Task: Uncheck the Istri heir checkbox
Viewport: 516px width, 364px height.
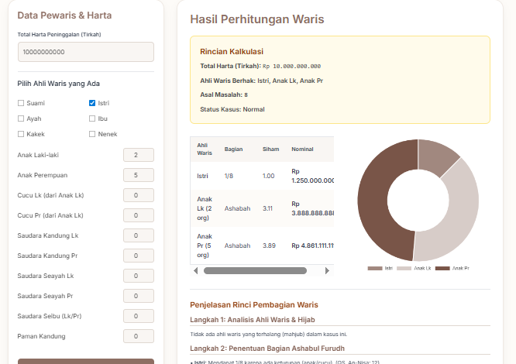Action: pyautogui.click(x=92, y=103)
